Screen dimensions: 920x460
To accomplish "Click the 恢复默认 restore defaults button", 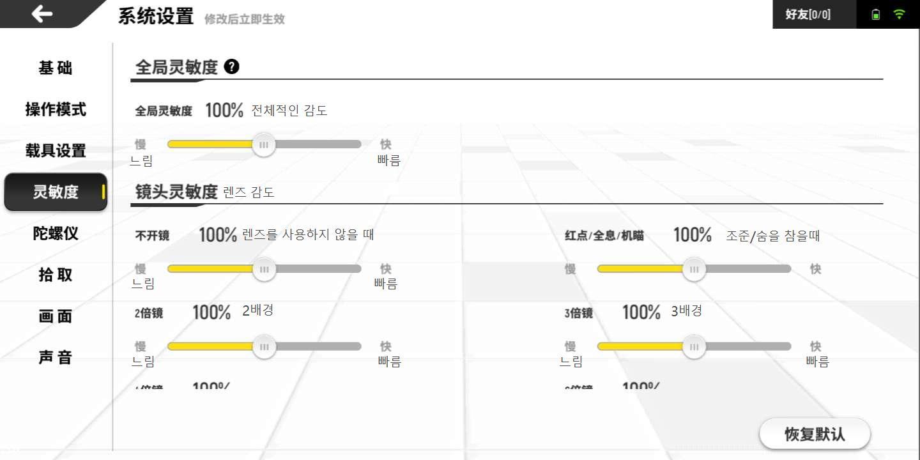I will pyautogui.click(x=815, y=434).
